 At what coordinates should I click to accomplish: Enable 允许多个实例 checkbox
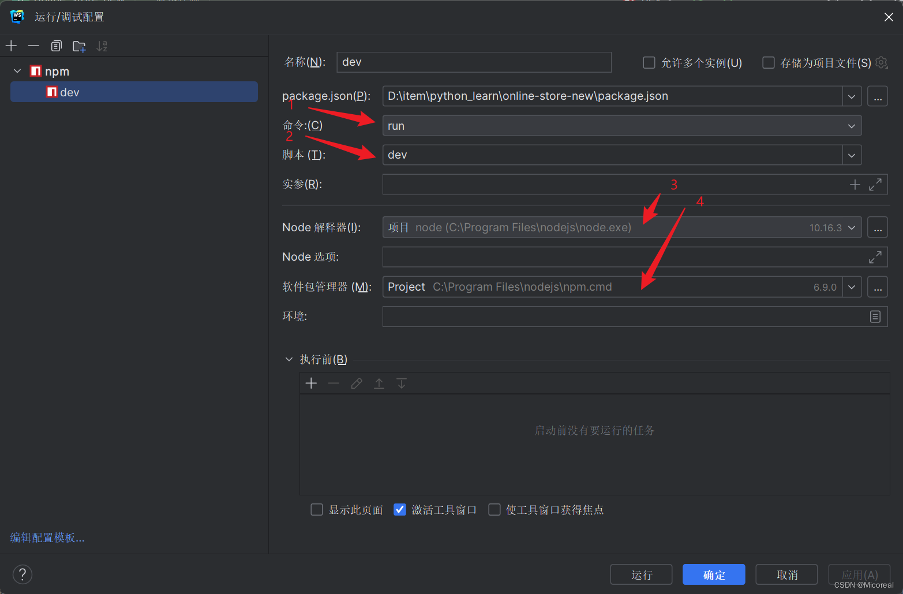click(x=649, y=62)
